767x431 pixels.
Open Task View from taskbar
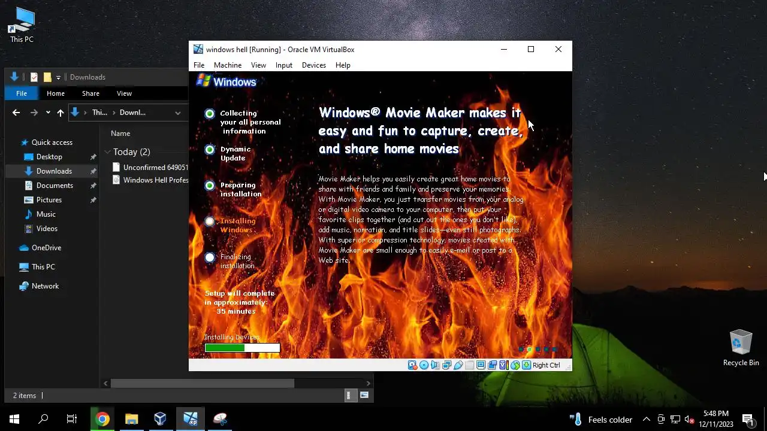[x=72, y=419]
